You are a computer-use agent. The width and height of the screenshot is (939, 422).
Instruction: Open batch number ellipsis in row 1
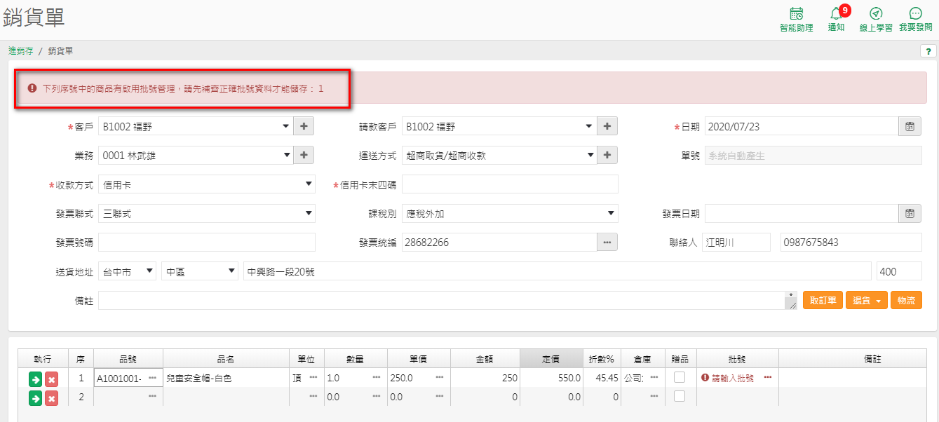point(768,378)
